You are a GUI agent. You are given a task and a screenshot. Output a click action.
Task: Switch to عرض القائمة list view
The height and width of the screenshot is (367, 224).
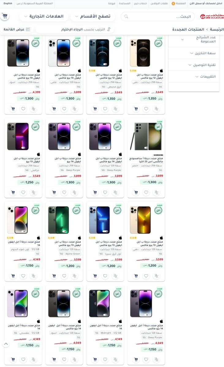click(x=17, y=29)
